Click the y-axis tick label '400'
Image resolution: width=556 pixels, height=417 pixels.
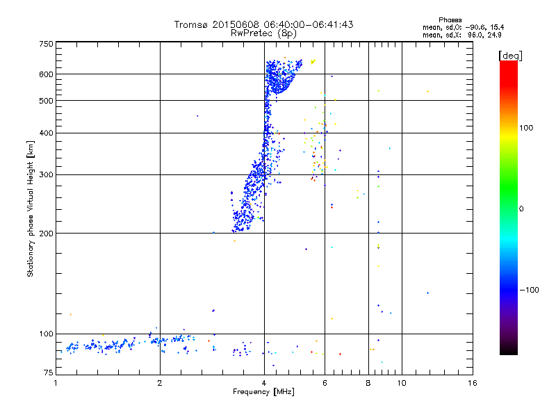coord(46,133)
